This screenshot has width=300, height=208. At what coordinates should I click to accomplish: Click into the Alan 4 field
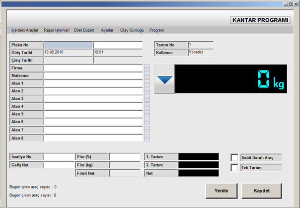(x=93, y=106)
